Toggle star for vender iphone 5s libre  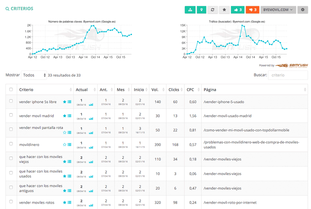[64, 102]
